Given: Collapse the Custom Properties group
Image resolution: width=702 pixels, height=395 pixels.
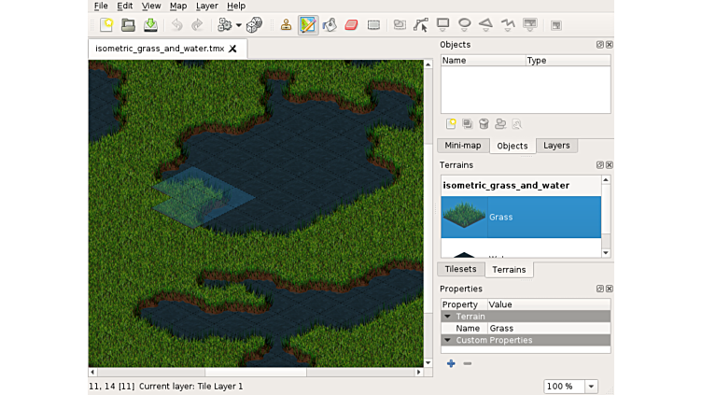Looking at the screenshot, I should [447, 340].
